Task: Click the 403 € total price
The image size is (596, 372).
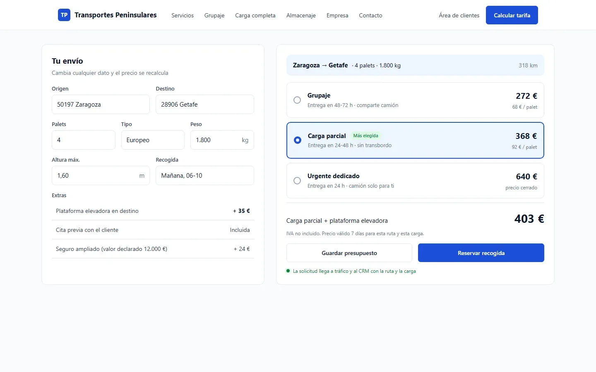Action: tap(529, 219)
